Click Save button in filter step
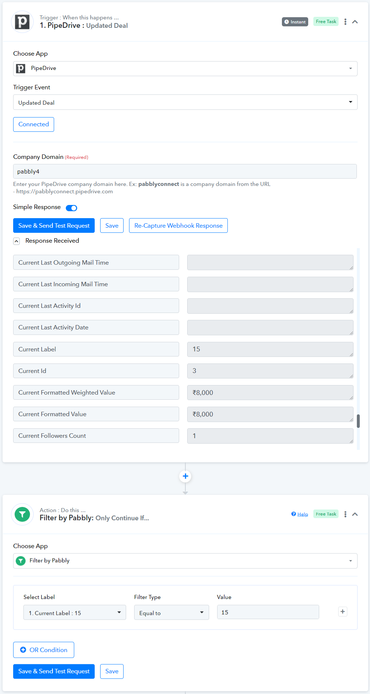Screen dimensions: 370x694 tap(112, 671)
